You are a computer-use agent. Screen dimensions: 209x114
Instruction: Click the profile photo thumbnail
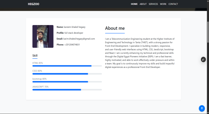click(43, 36)
